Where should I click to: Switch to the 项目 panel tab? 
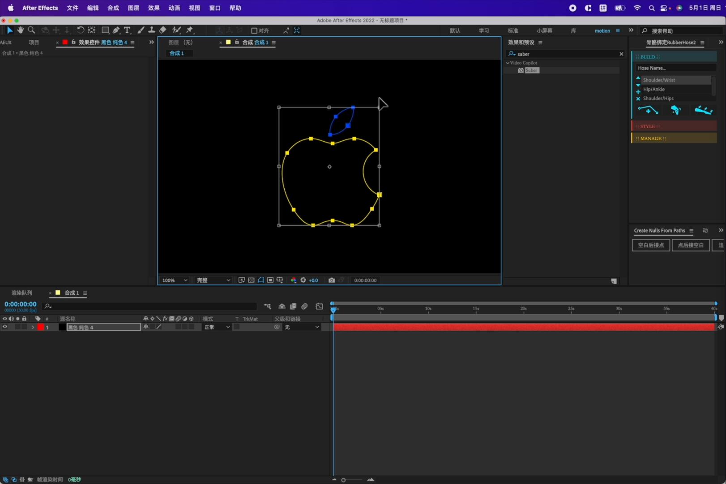click(x=34, y=42)
